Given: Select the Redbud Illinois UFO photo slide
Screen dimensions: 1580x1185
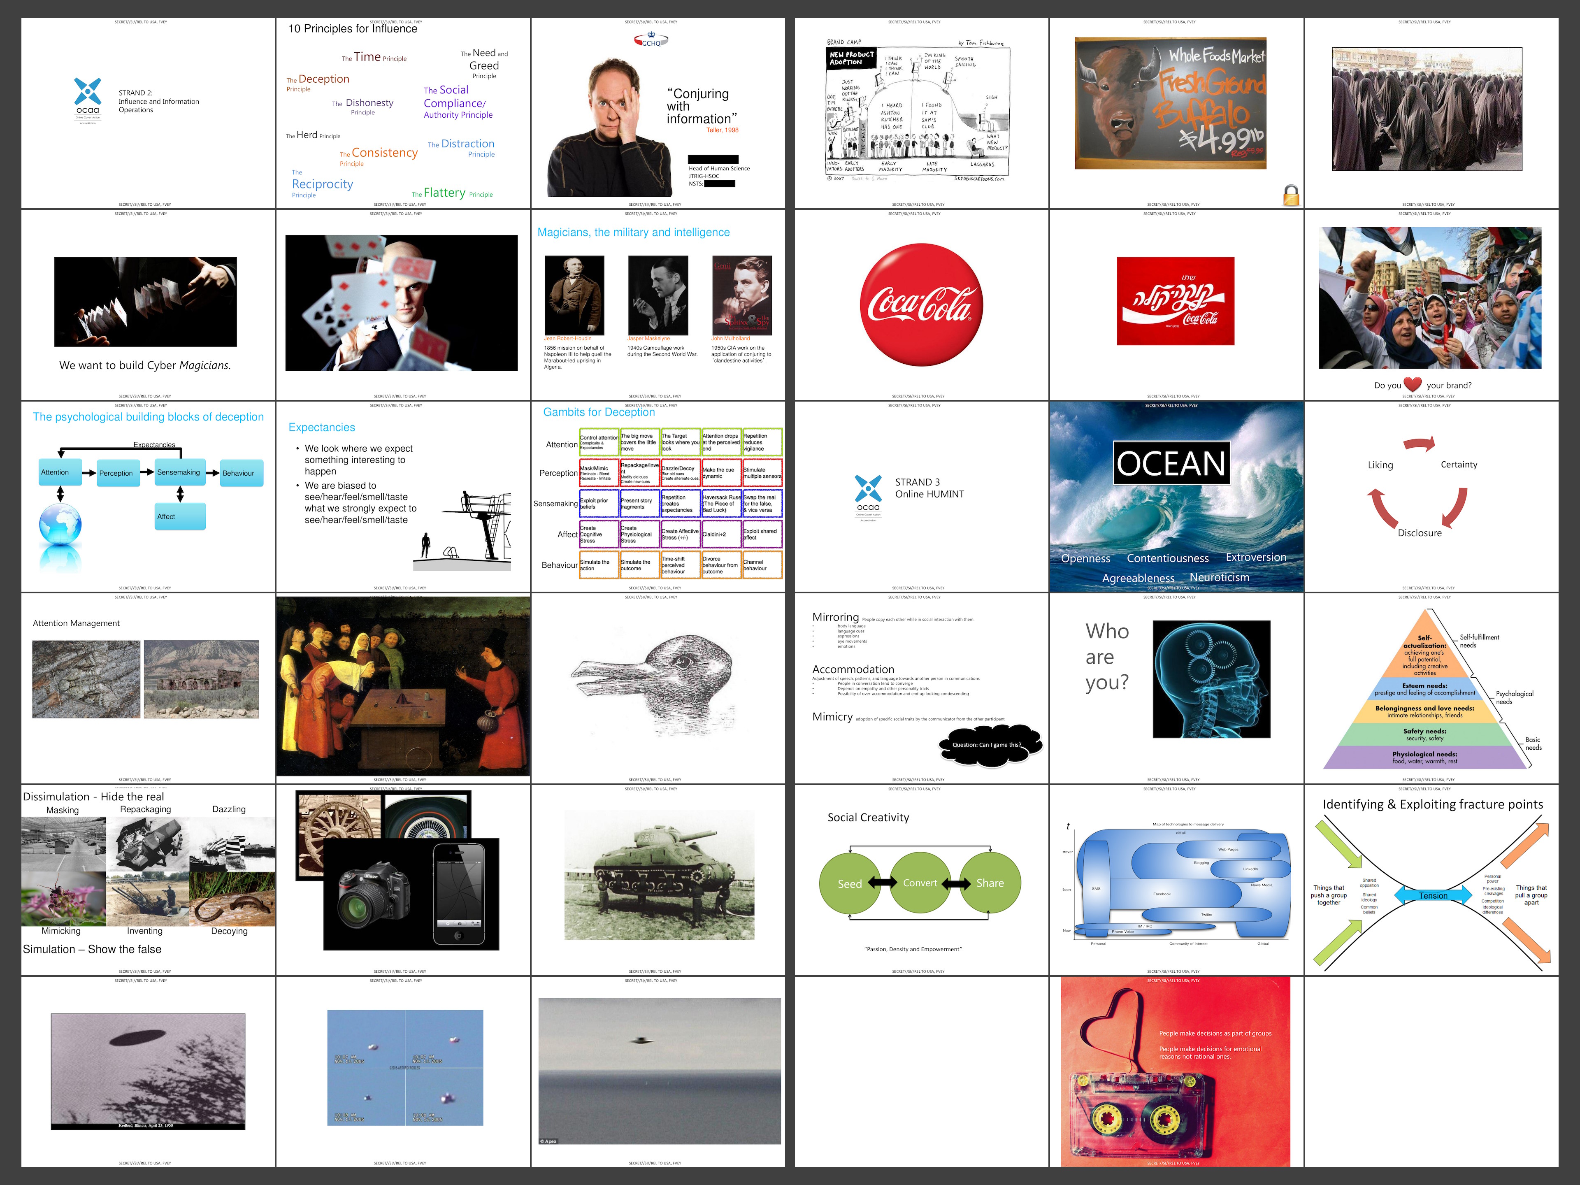Looking at the screenshot, I should tap(148, 1071).
